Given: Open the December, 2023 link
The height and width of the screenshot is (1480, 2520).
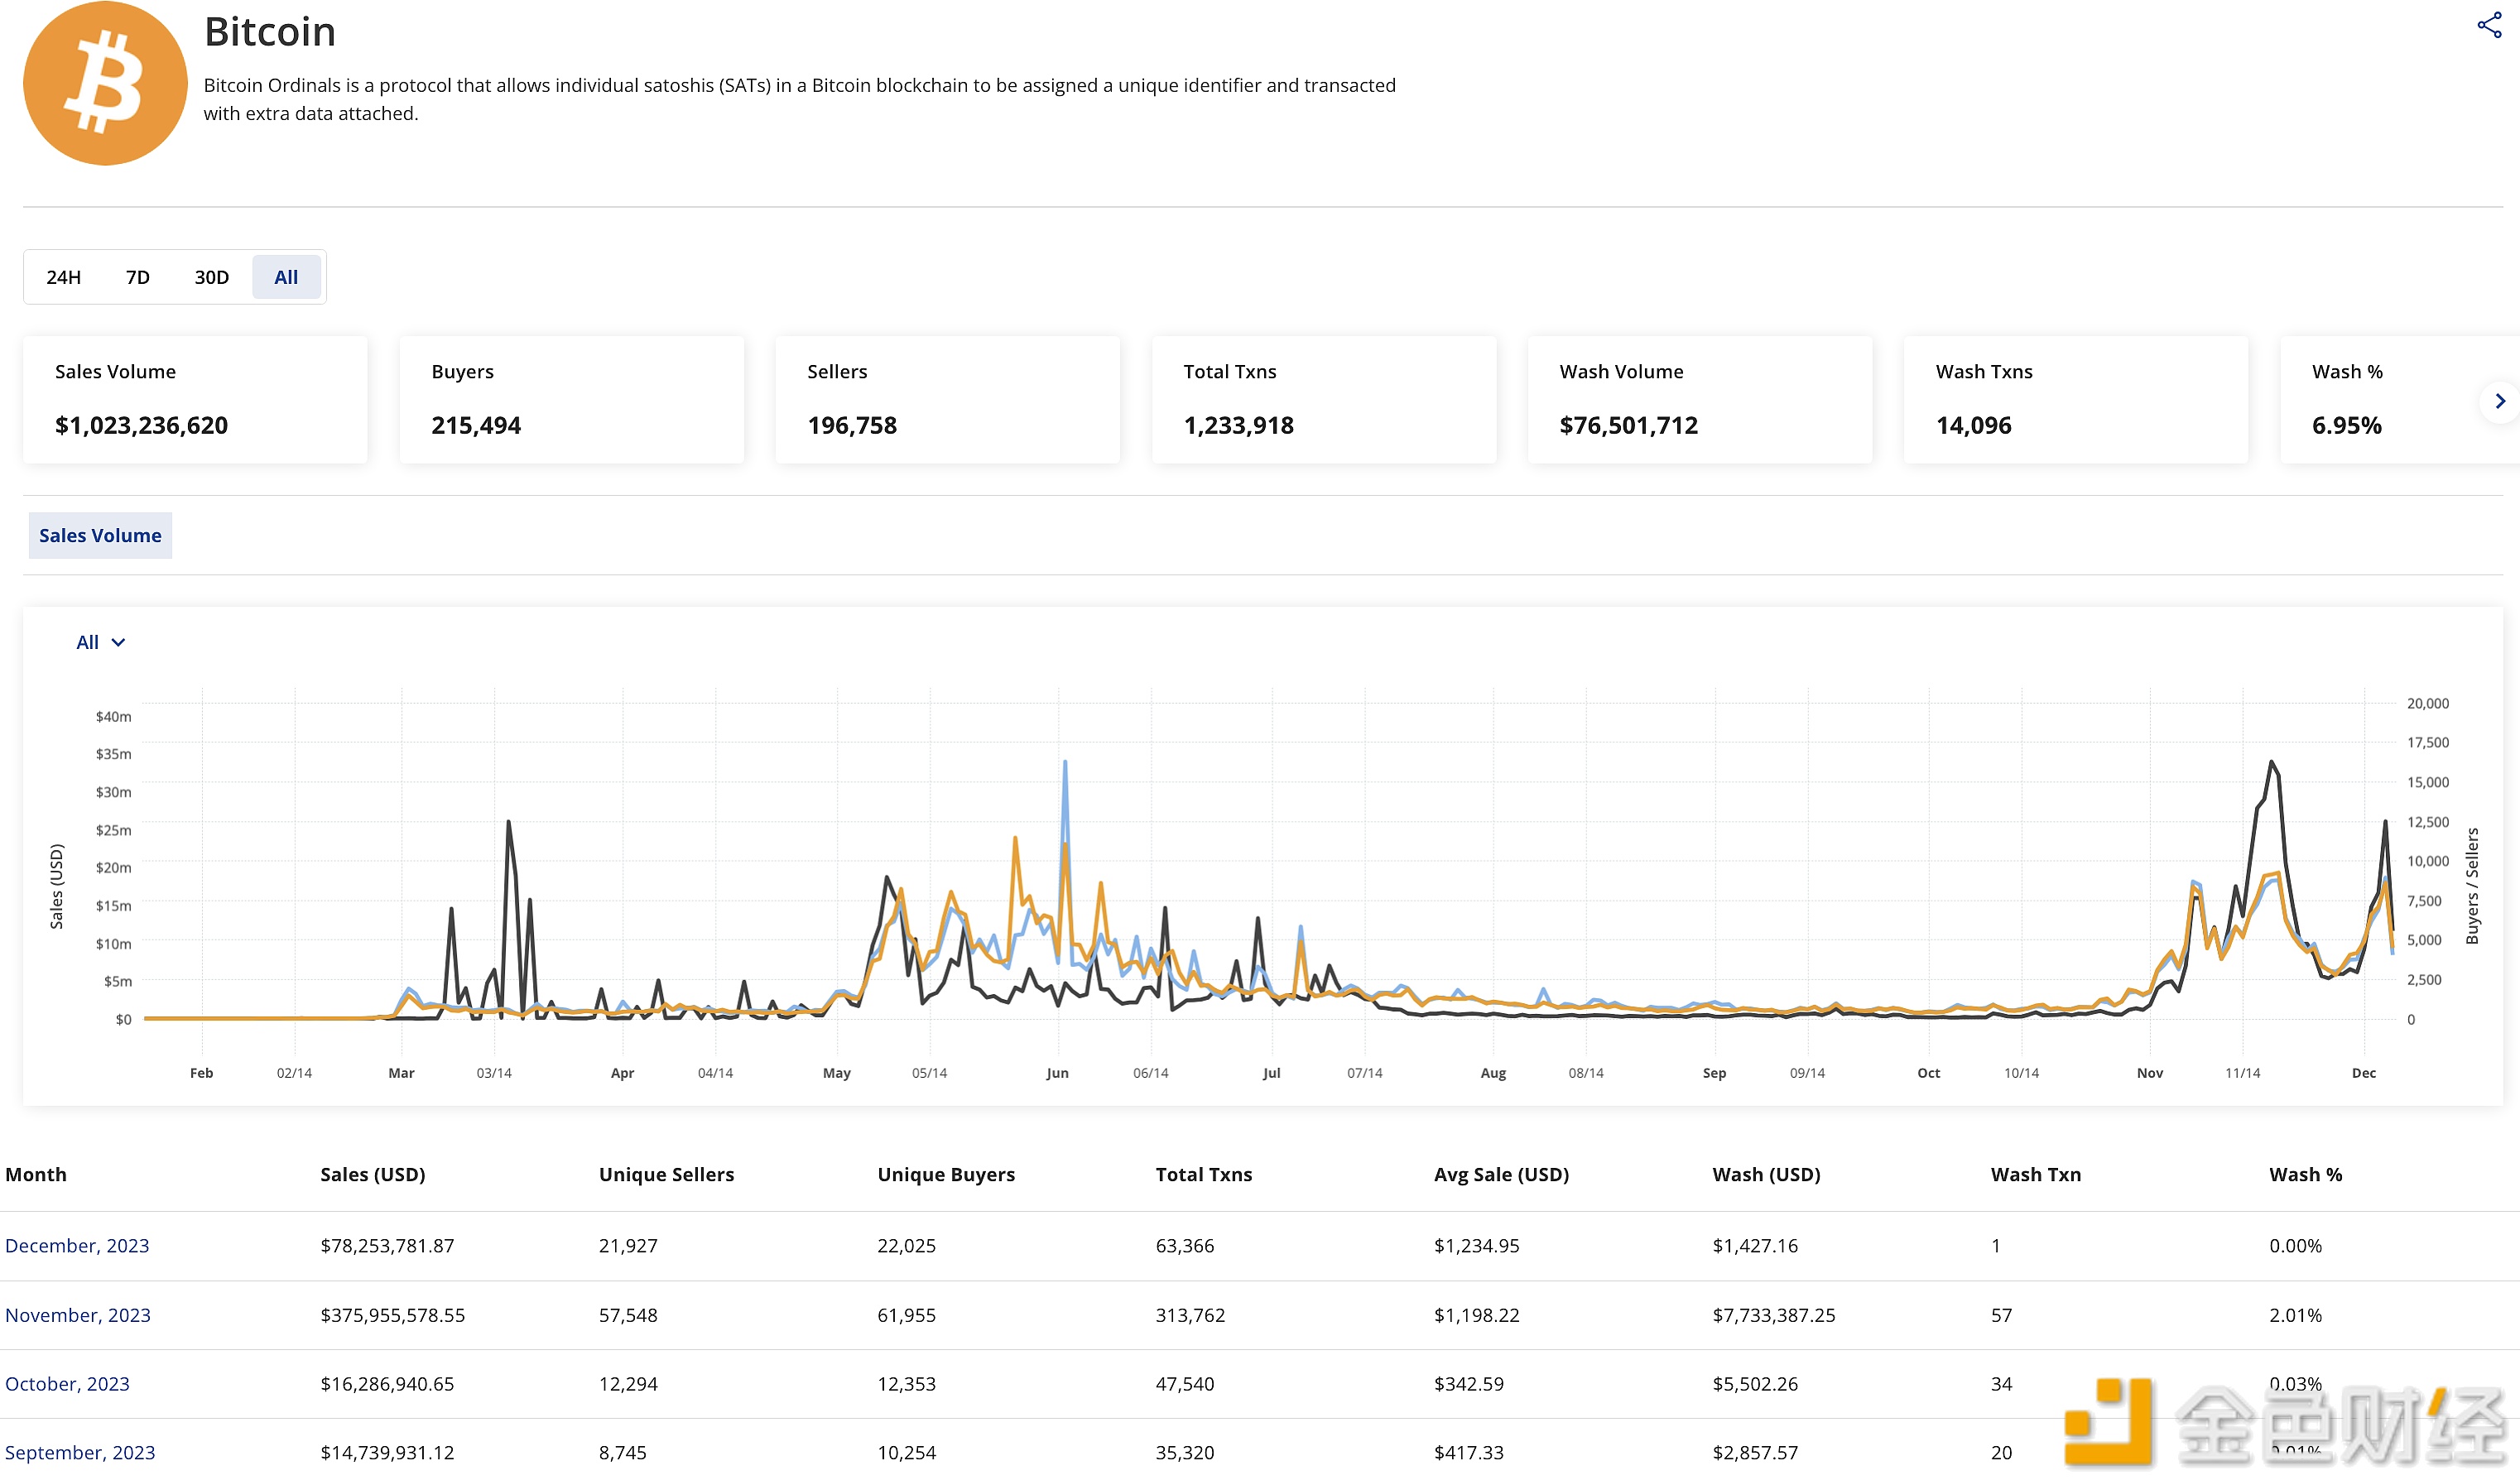Looking at the screenshot, I should 77,1245.
